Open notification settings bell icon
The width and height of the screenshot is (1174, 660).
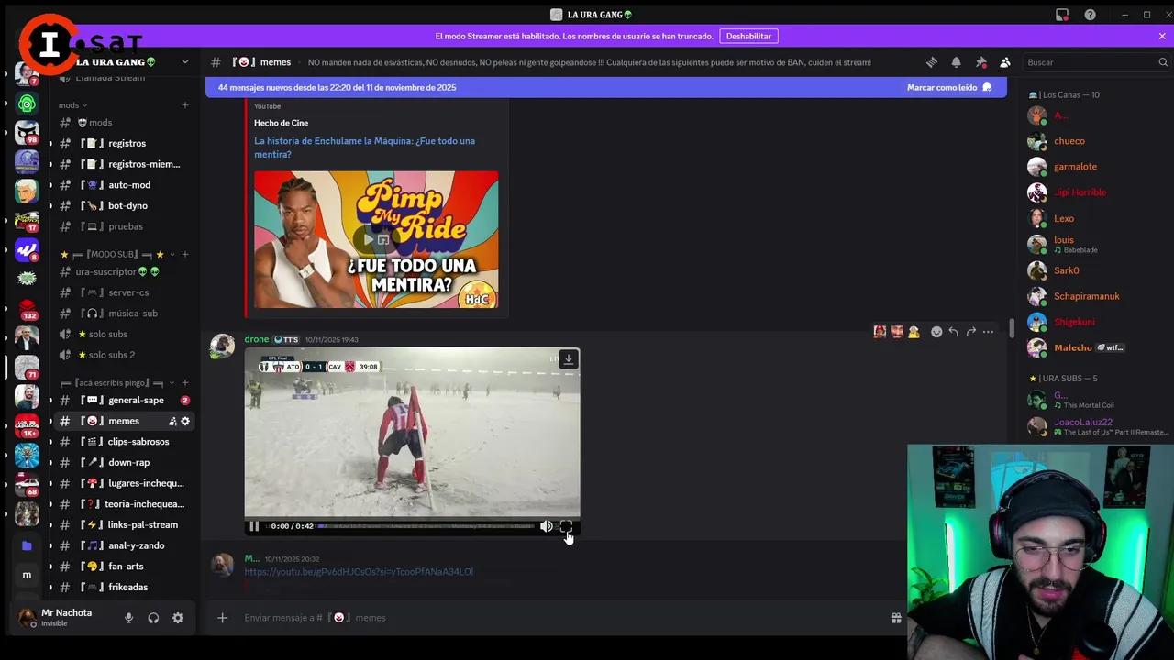pos(956,62)
